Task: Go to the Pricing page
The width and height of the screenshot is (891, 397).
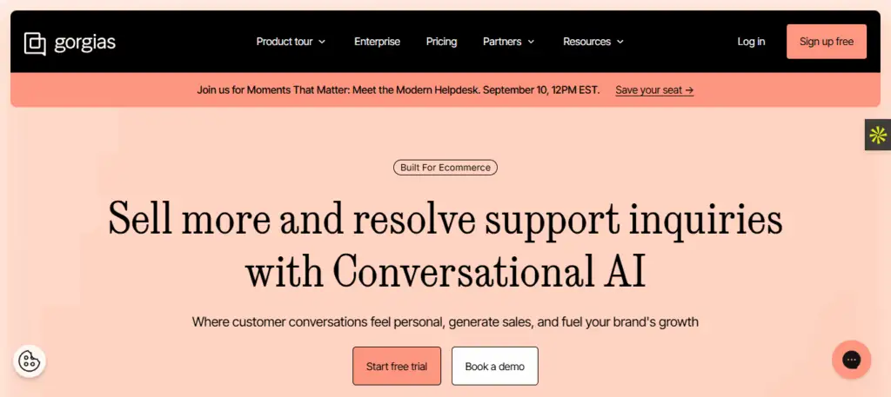Action: 441,42
